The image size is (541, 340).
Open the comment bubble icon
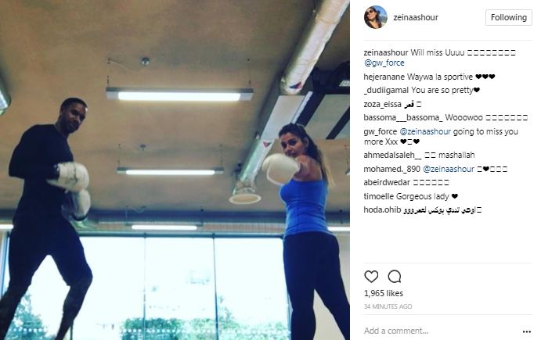click(x=395, y=276)
